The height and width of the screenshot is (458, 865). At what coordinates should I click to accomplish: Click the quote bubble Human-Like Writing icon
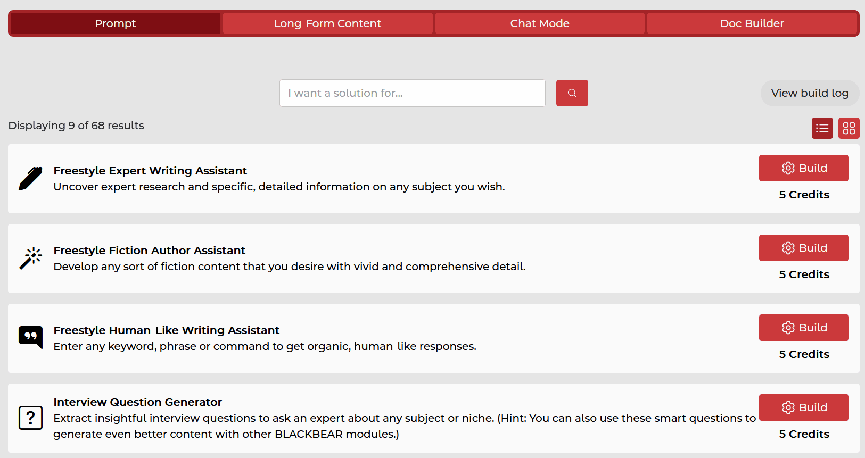coord(30,337)
